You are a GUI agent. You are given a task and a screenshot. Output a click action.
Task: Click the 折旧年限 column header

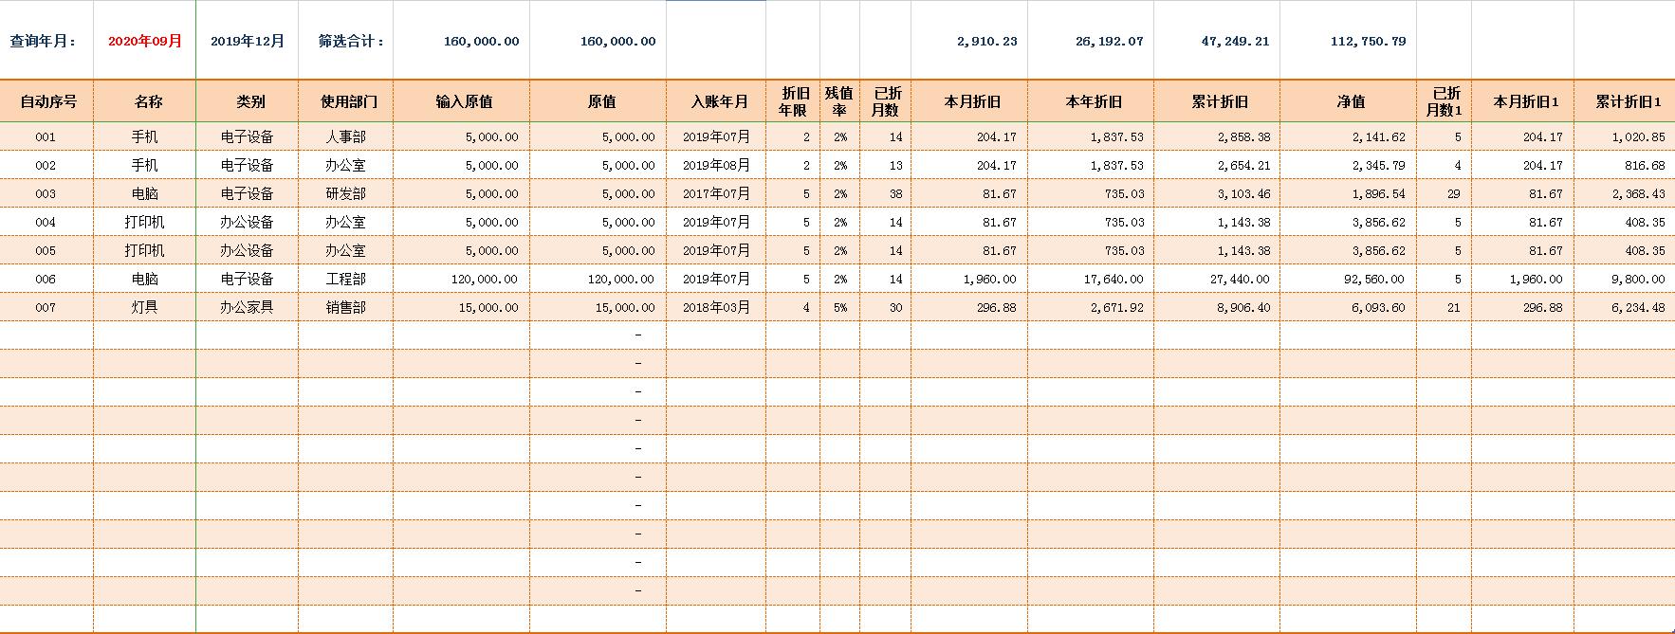click(794, 101)
